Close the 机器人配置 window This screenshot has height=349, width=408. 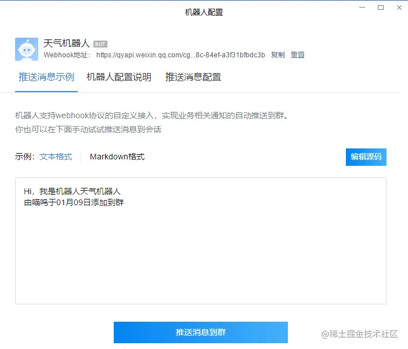click(399, 8)
